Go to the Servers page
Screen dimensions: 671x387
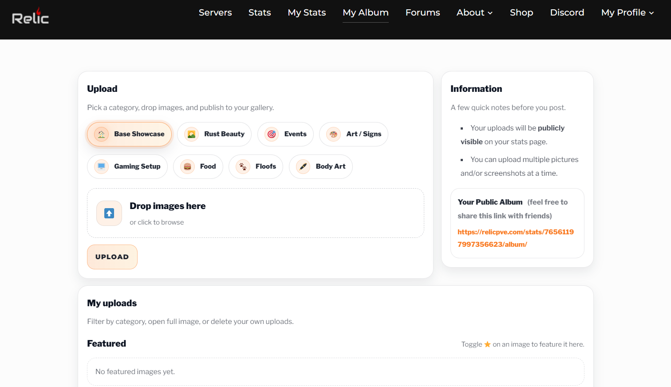[215, 12]
